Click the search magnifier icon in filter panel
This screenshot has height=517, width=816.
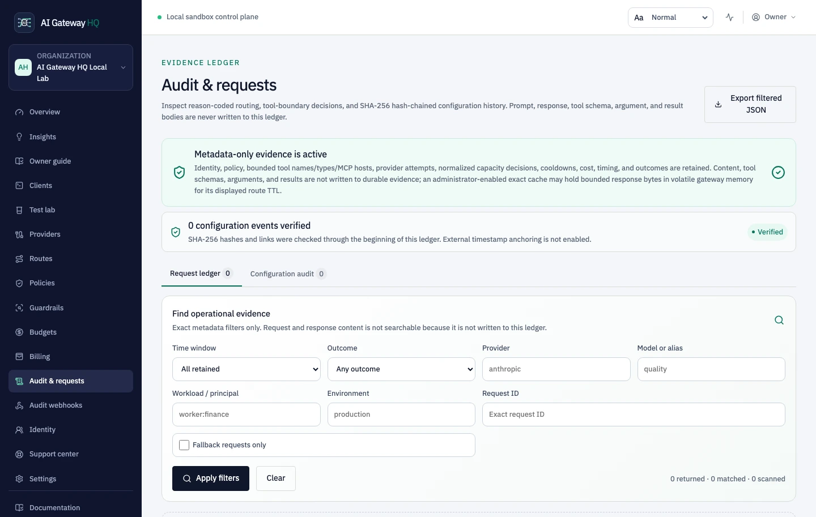click(779, 321)
